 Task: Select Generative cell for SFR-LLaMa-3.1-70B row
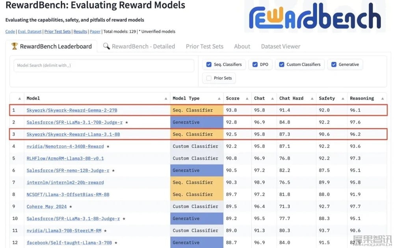[197, 122]
